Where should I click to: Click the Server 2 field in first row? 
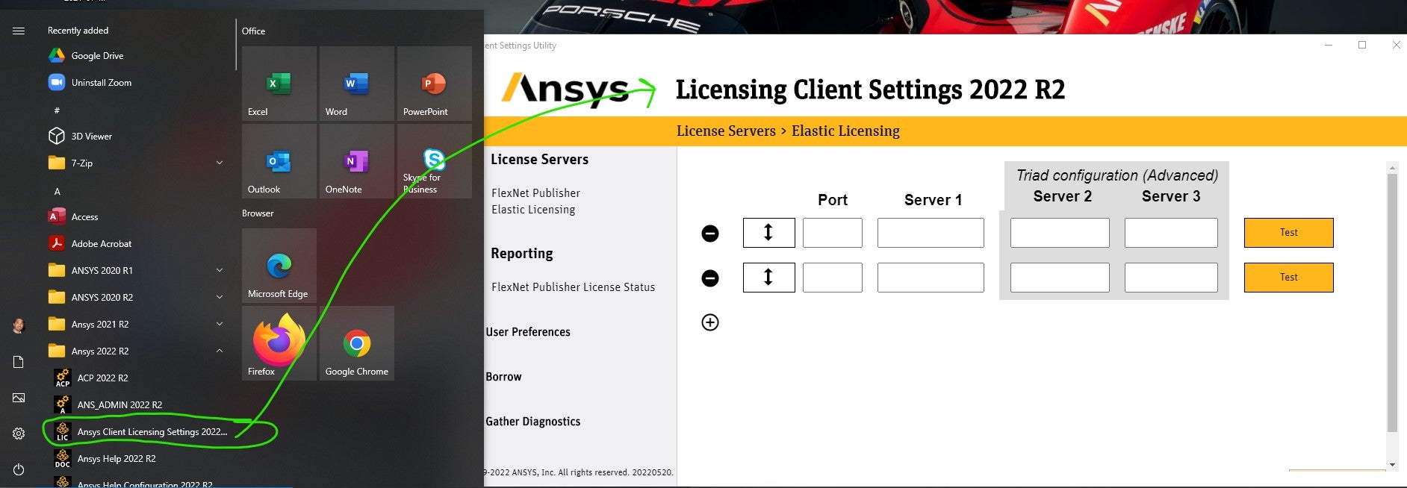[1060, 233]
